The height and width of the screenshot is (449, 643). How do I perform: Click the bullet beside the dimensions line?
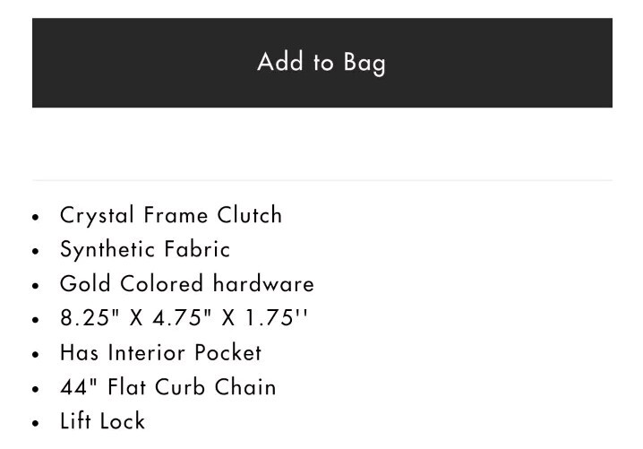[x=36, y=320]
